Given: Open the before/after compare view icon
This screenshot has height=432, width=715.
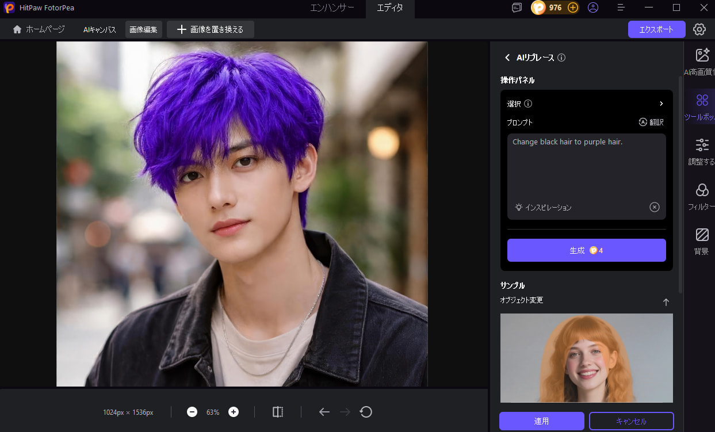Looking at the screenshot, I should (x=278, y=412).
